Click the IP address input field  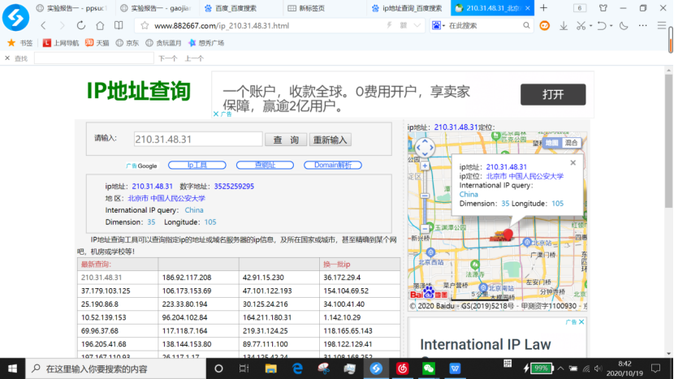click(x=197, y=140)
